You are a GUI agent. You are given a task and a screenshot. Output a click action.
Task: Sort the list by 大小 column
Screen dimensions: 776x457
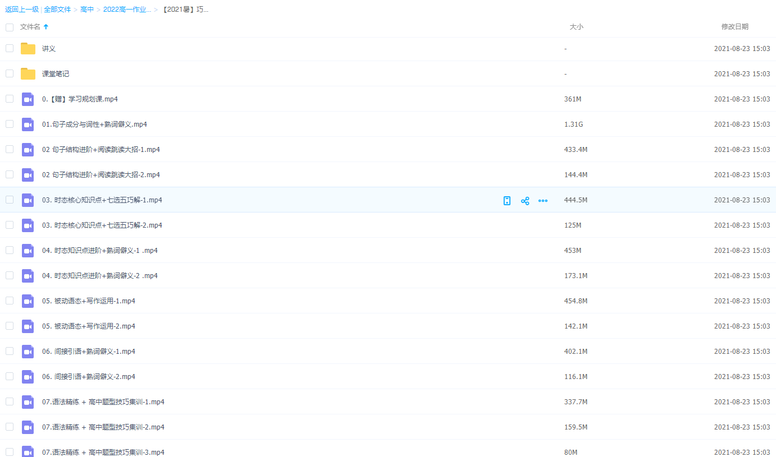(576, 27)
